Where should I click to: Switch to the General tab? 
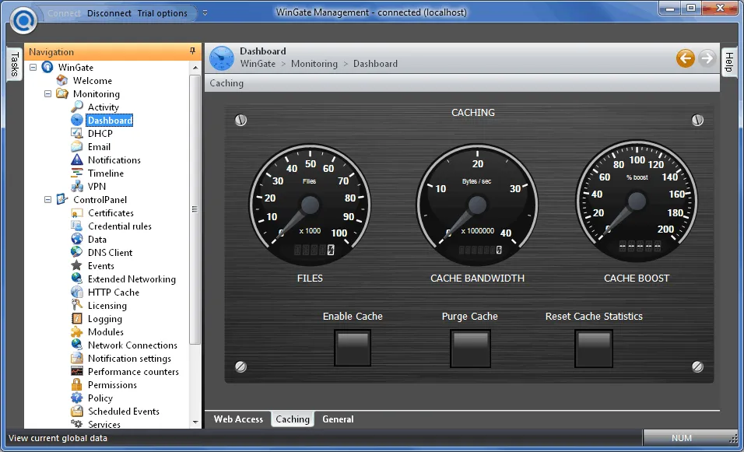pyautogui.click(x=338, y=419)
